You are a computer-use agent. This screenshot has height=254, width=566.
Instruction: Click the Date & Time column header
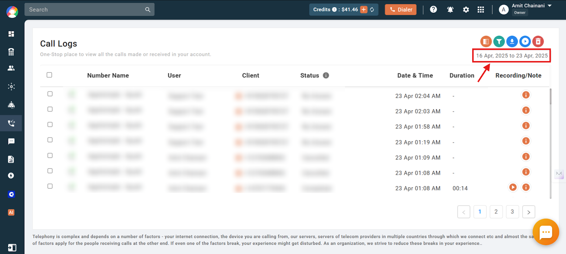click(x=415, y=75)
